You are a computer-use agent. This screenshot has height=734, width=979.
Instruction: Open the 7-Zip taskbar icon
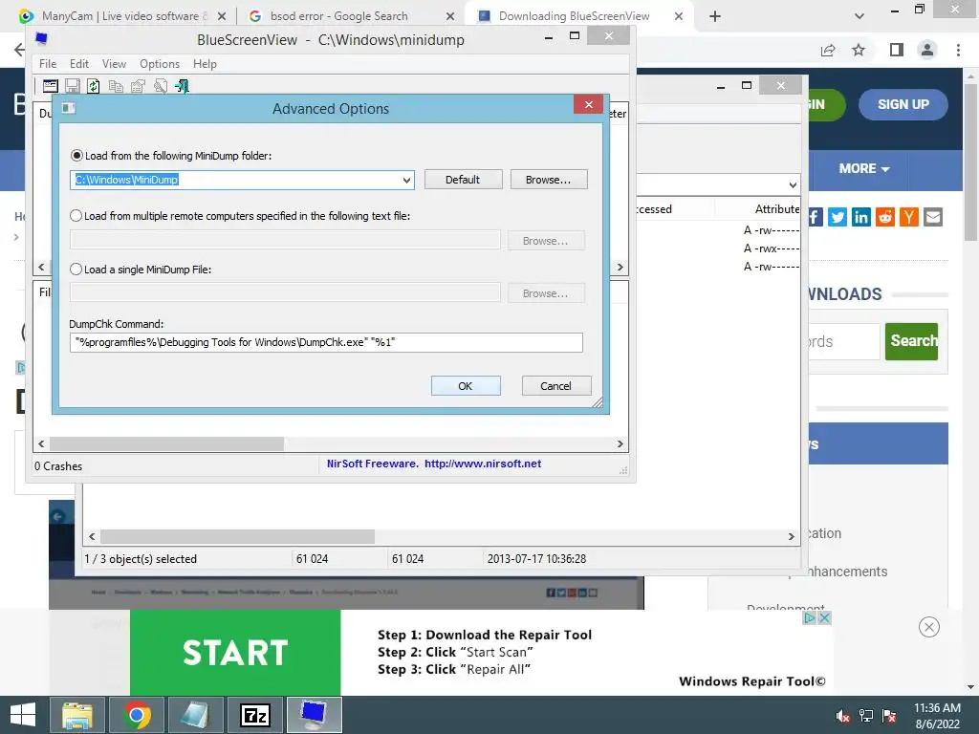click(x=254, y=715)
